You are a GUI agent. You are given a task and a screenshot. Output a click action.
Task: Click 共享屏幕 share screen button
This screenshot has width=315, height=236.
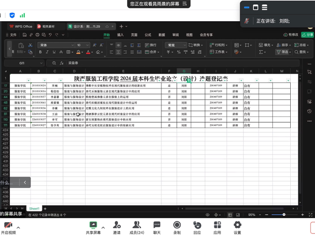tap(93, 228)
